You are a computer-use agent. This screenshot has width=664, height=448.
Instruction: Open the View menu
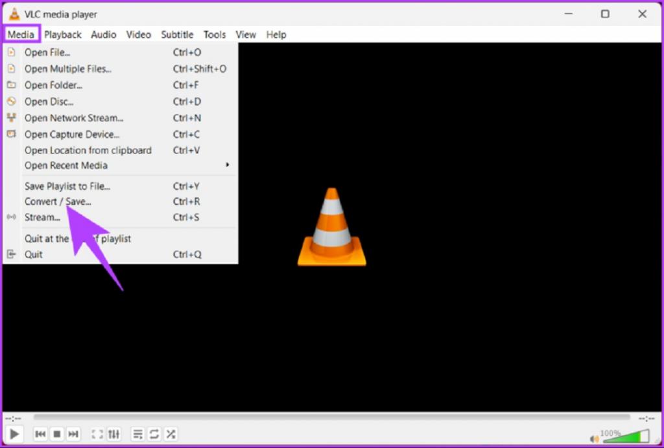click(246, 34)
